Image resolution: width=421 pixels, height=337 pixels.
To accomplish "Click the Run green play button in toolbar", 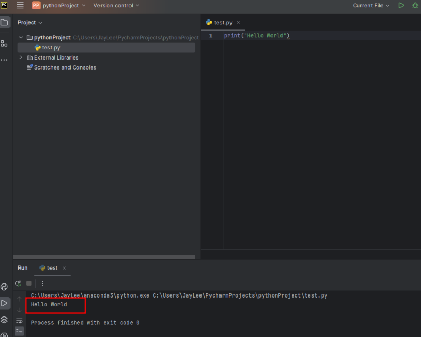I will click(x=401, y=5).
